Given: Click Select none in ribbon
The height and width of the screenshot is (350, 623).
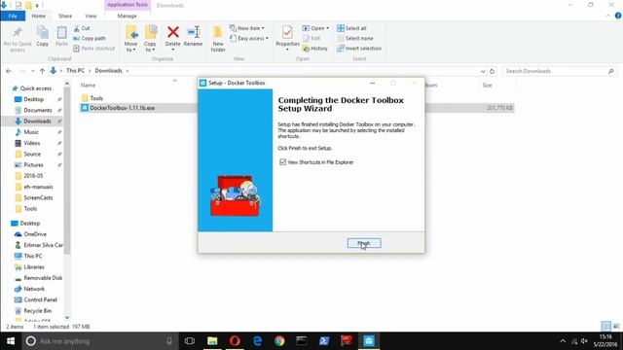Looking at the screenshot, I should pos(354,39).
